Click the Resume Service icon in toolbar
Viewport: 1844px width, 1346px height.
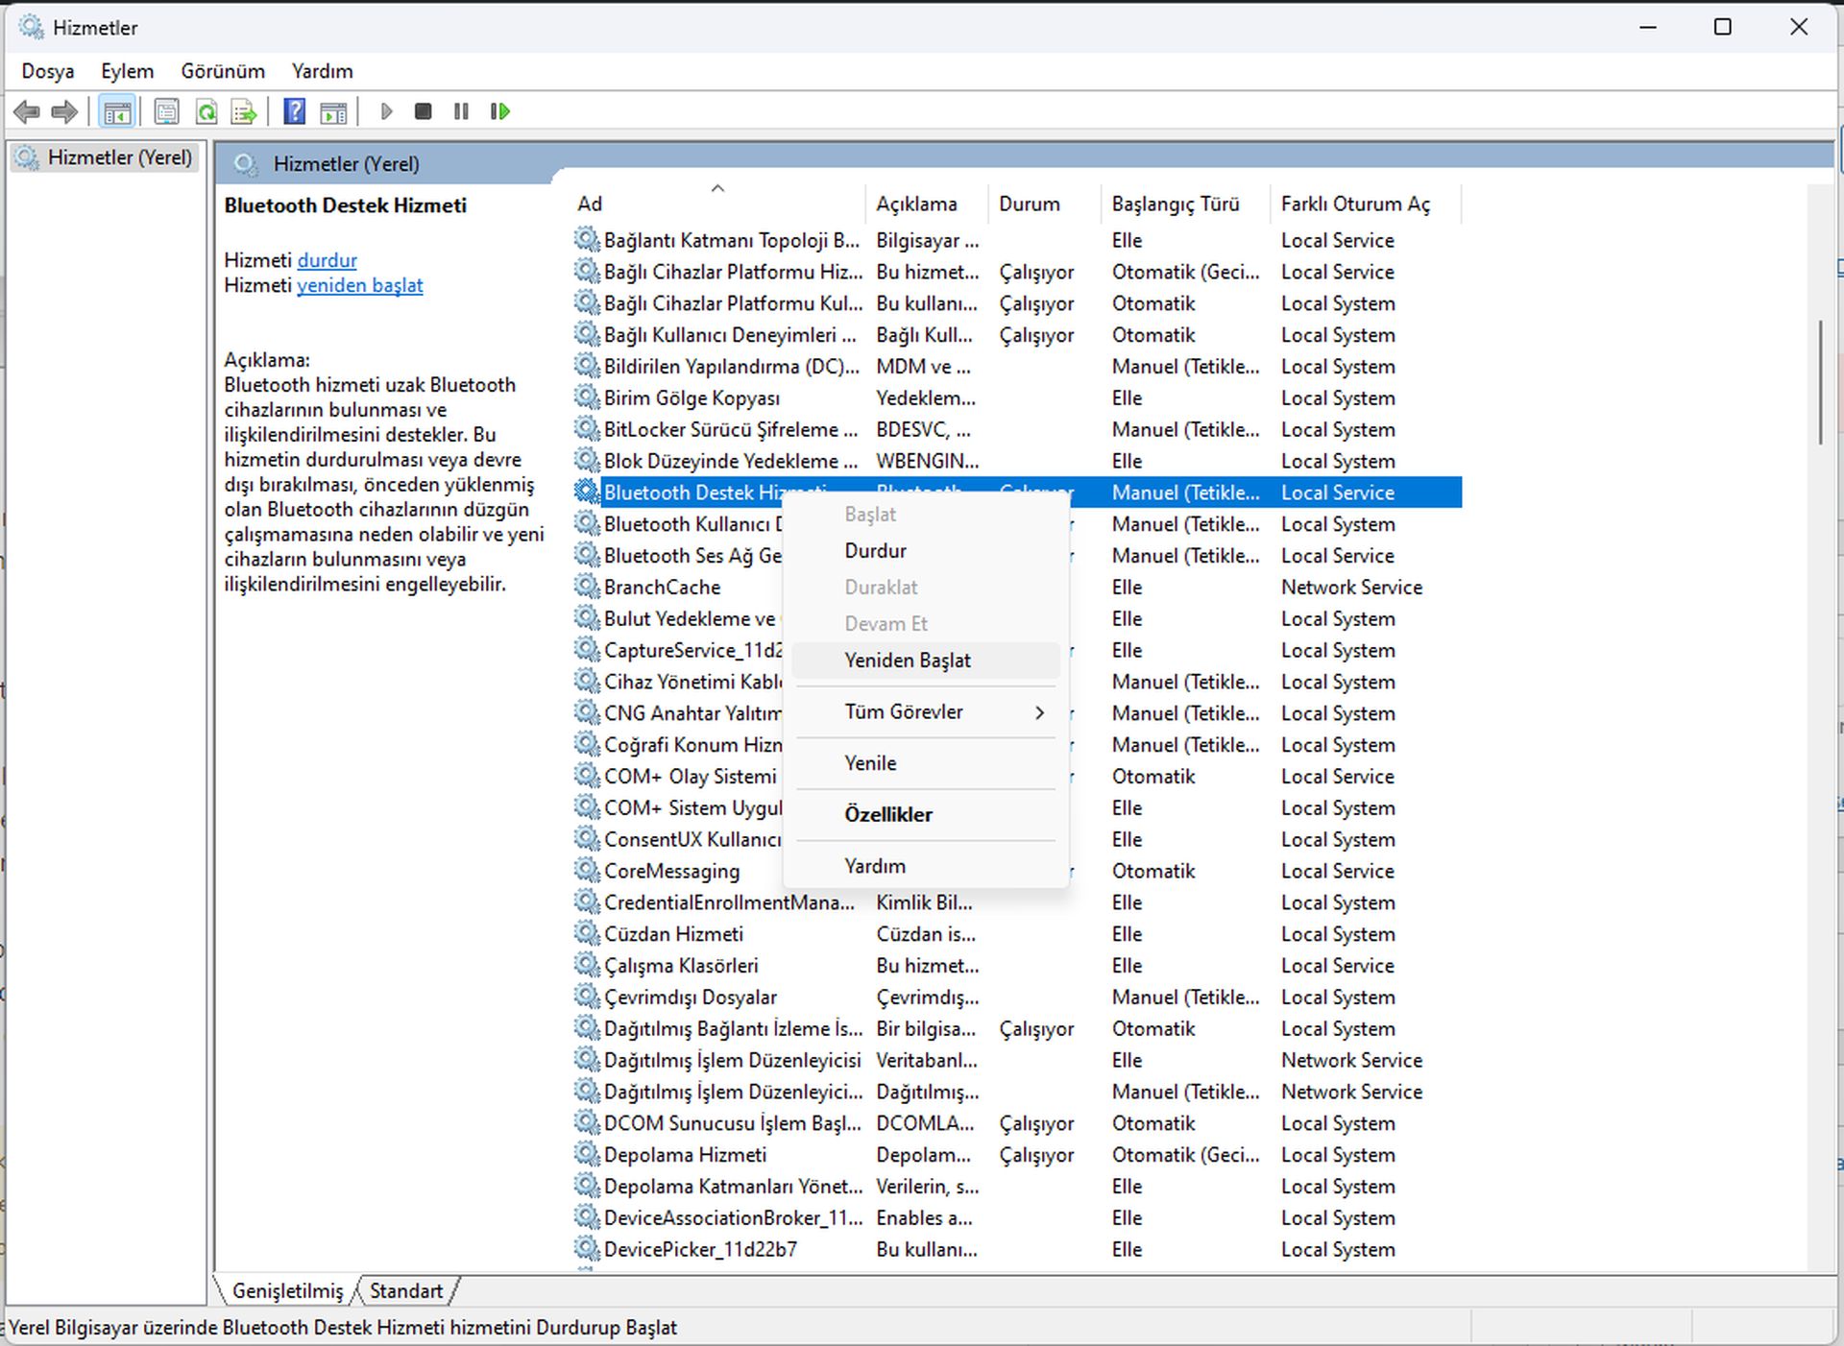pyautogui.click(x=499, y=110)
